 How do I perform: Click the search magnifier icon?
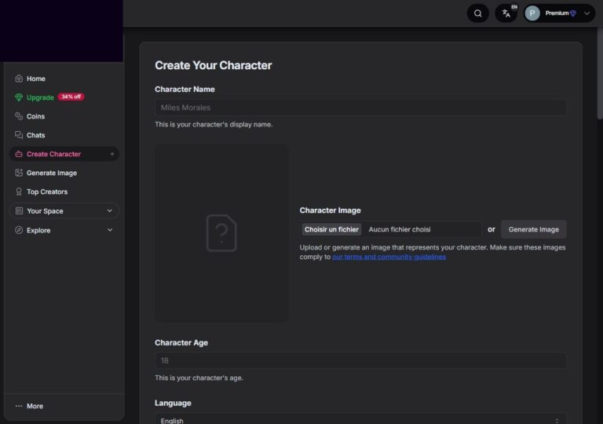(477, 13)
